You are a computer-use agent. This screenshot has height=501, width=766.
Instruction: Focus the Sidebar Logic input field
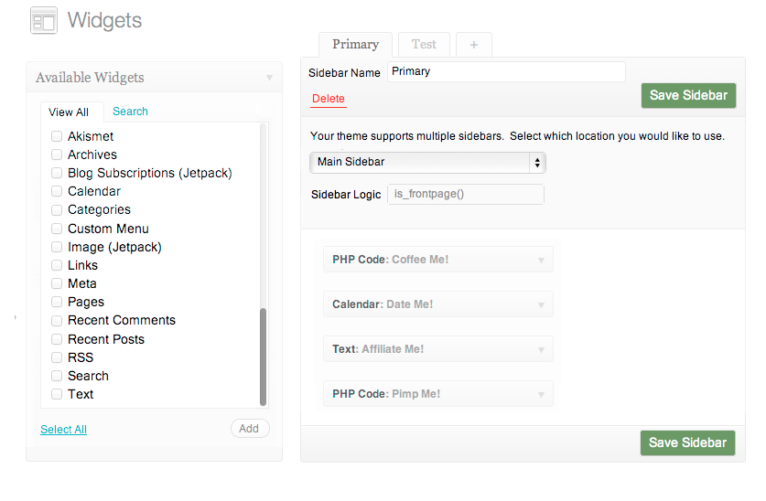pos(465,195)
